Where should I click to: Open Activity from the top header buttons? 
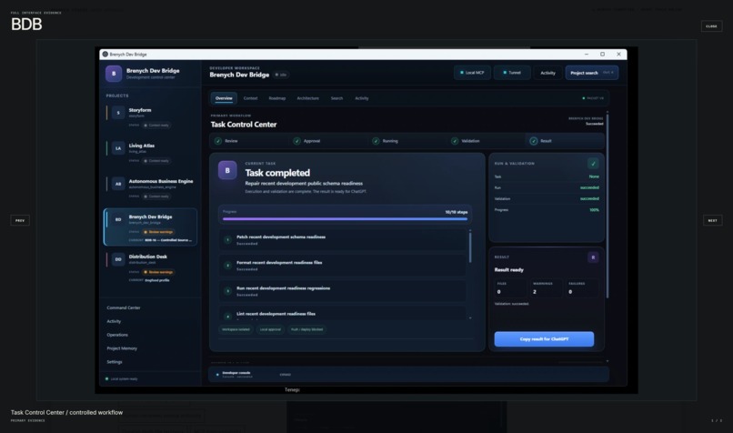pos(547,73)
